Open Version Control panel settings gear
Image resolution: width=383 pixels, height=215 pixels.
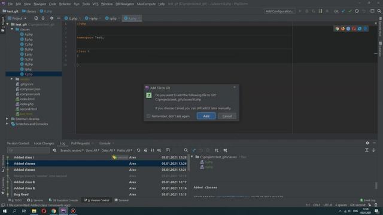coord(367,143)
